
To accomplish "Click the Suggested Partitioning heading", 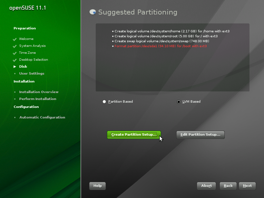I will pyautogui.click(x=138, y=12).
